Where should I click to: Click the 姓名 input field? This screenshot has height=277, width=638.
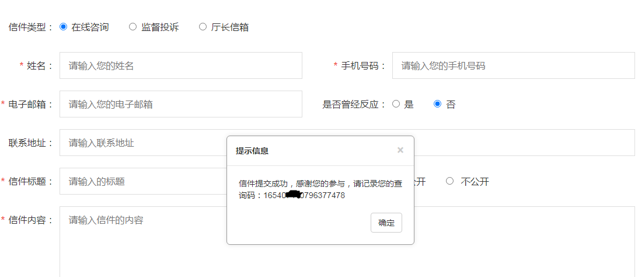coord(180,65)
